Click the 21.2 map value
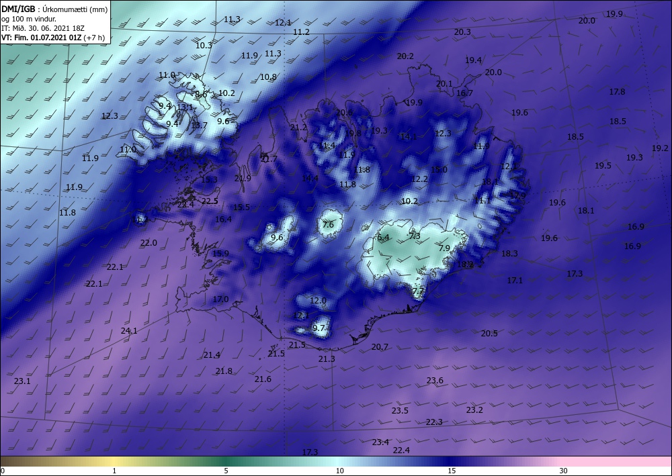Image resolution: width=672 pixels, height=476 pixels. [x=298, y=127]
